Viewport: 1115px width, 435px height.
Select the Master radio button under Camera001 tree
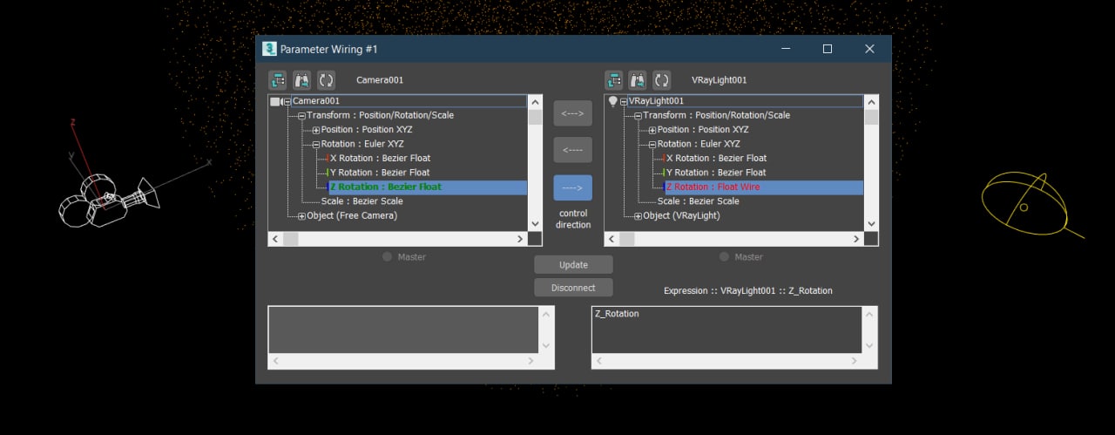click(388, 257)
